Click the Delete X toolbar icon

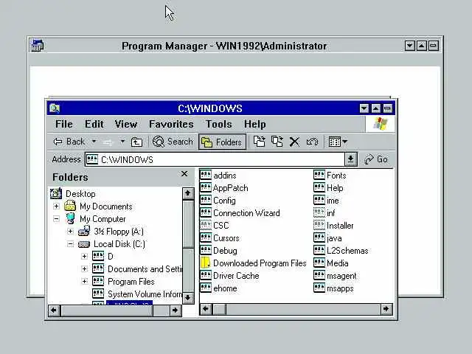(294, 142)
